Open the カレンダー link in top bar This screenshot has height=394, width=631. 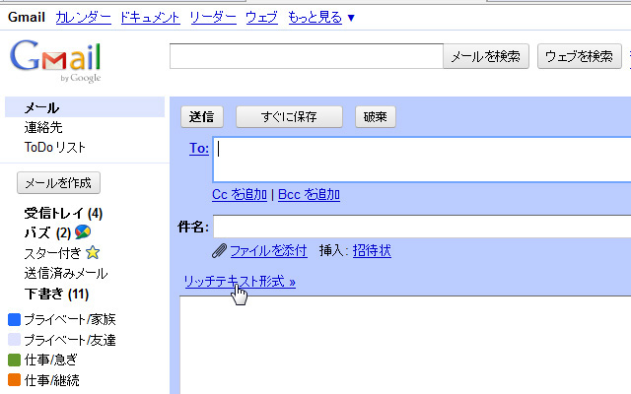tap(83, 18)
